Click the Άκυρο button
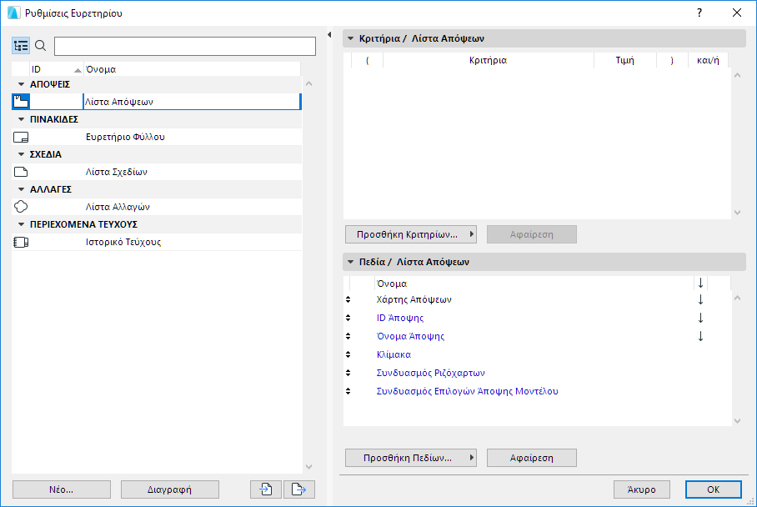 pyautogui.click(x=642, y=489)
